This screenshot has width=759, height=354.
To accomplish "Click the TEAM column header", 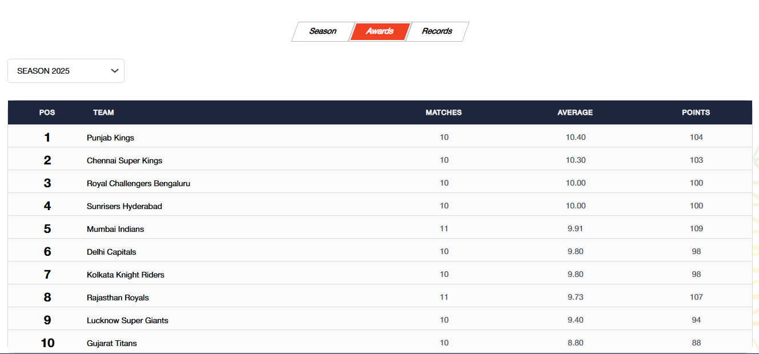I will 103,112.
